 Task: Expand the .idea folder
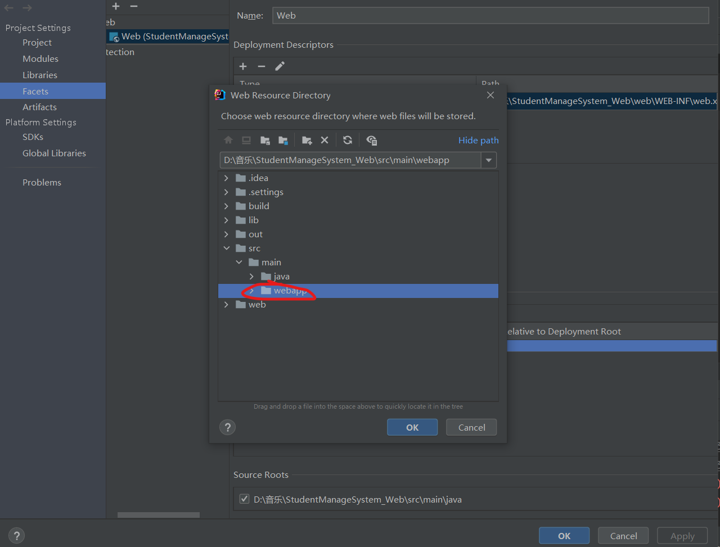(x=226, y=178)
